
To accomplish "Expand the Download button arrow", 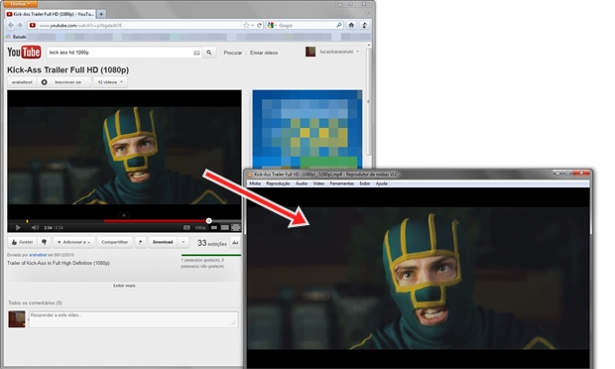I will tap(184, 242).
